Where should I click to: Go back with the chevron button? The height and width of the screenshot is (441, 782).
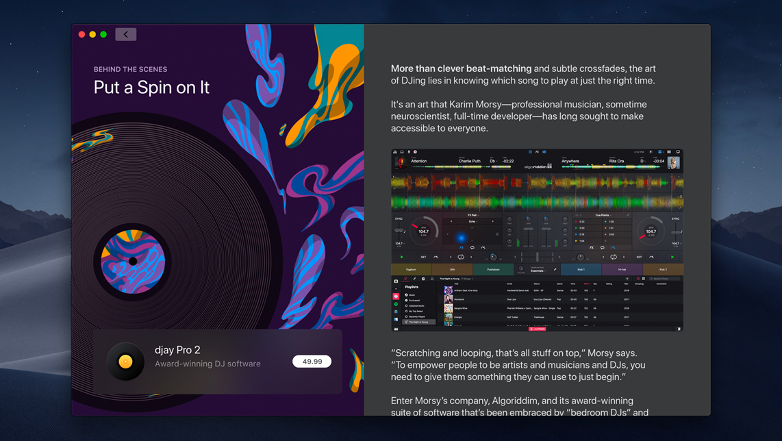(x=126, y=34)
